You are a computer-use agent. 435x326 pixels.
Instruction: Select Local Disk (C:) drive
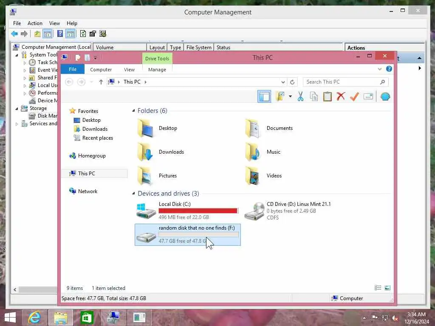(x=187, y=211)
